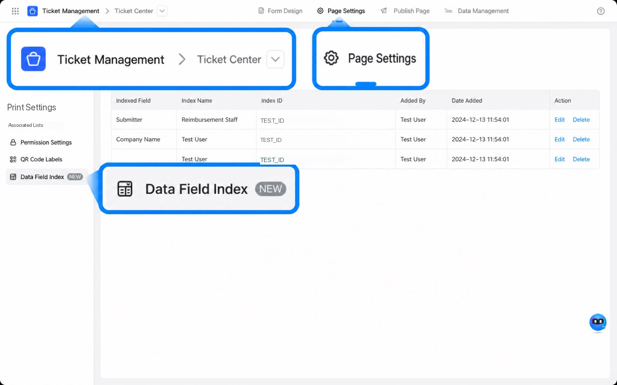Click the blue Ticket Management bag icon

(x=32, y=11)
